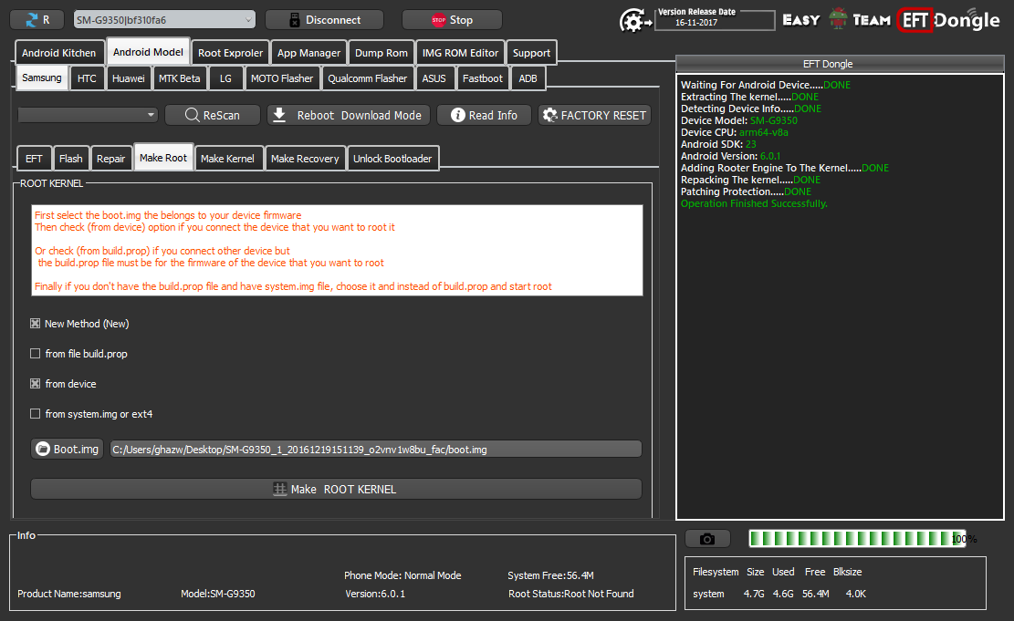
Task: Click 'Phone Mode: Normal Mode' text
Action: 402,575
